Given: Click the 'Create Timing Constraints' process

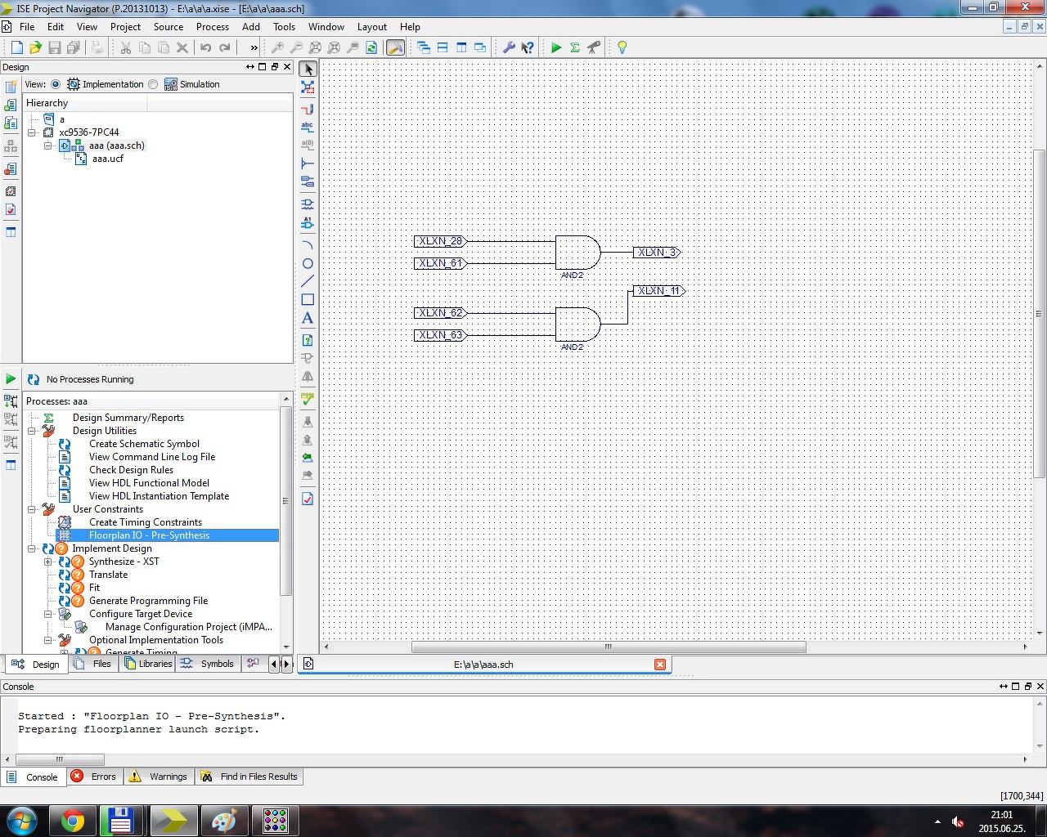Looking at the screenshot, I should pyautogui.click(x=146, y=522).
